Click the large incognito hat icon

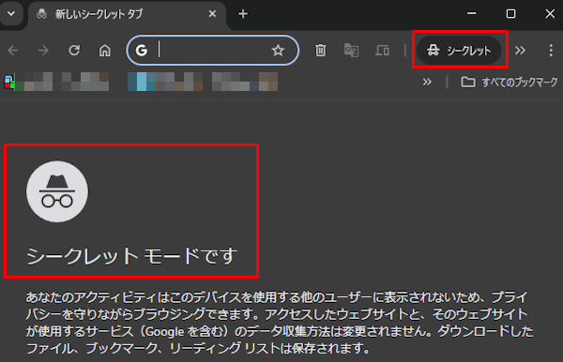click(x=57, y=191)
